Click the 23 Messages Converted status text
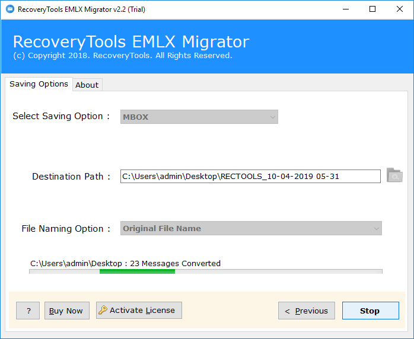414x339 pixels. click(x=176, y=263)
